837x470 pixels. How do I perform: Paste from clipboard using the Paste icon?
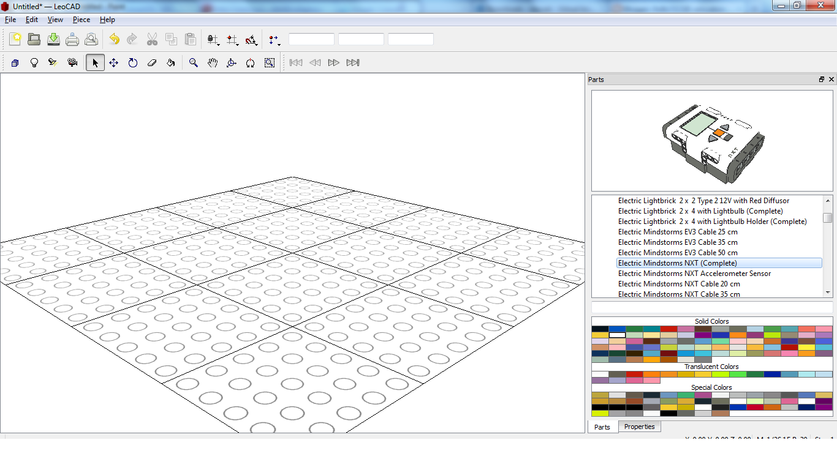pos(190,39)
